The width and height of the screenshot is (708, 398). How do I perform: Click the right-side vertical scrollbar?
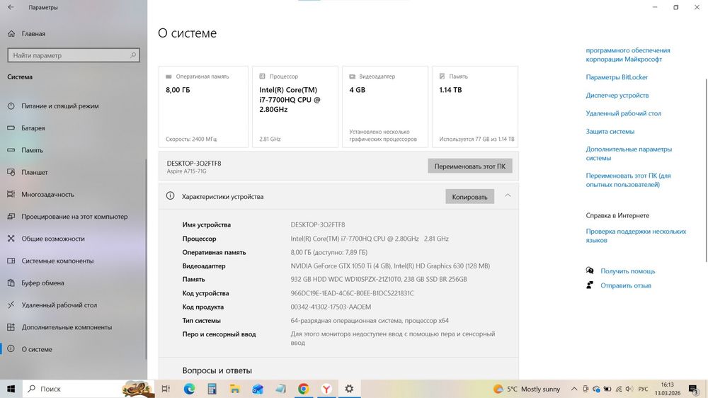click(x=706, y=170)
